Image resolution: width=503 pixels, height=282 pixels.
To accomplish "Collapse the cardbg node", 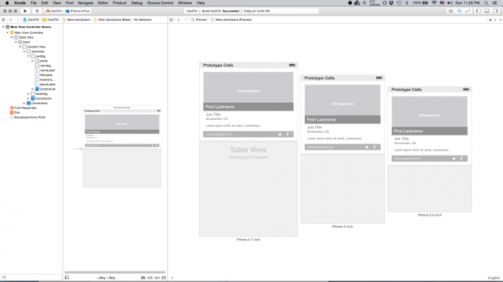I will point(28,56).
